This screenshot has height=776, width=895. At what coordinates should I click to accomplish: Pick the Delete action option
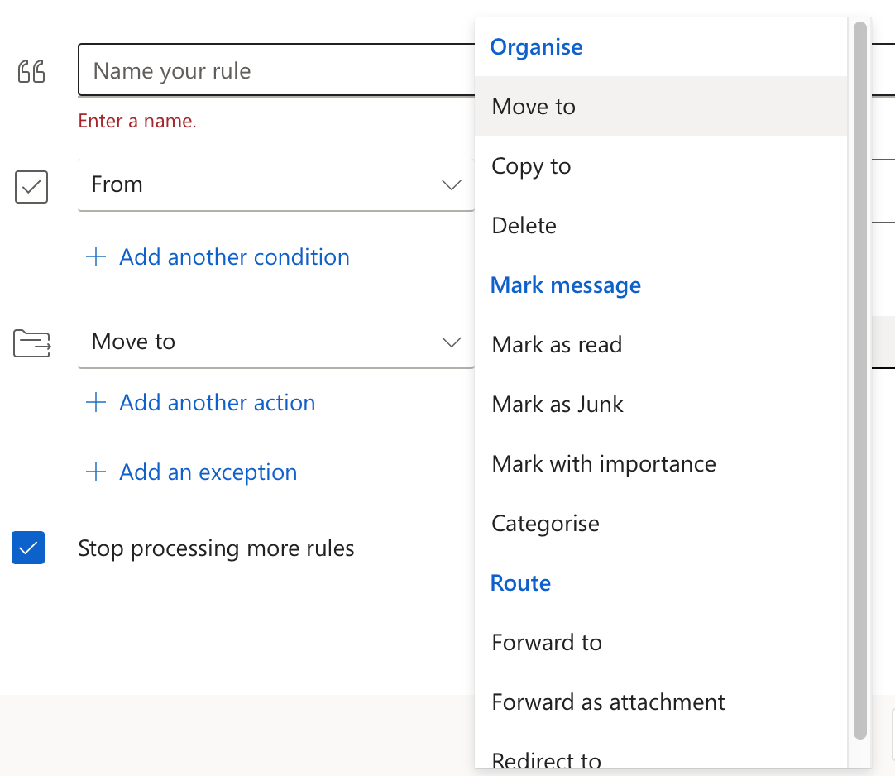tap(524, 226)
